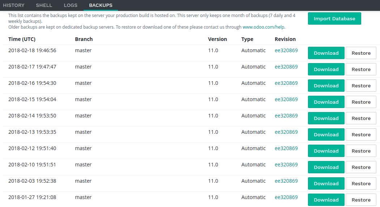Open the www.odoo.com/help link
The width and height of the screenshot is (380, 207).
click(264, 27)
